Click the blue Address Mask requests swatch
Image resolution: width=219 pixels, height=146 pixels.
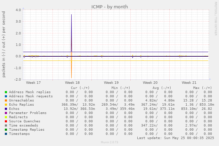click(6, 96)
